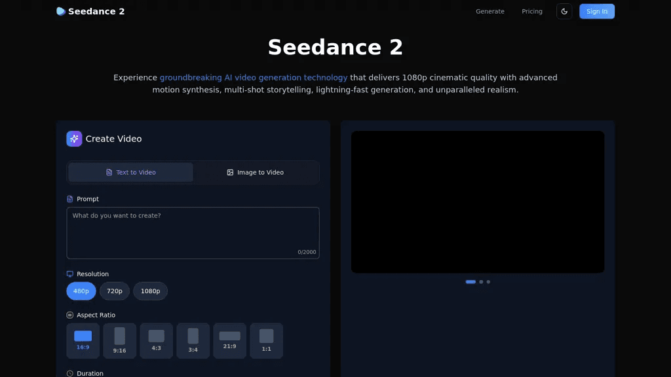This screenshot has height=377, width=671.
Task: Choose the 1:1 aspect ratio
Action: click(x=266, y=340)
